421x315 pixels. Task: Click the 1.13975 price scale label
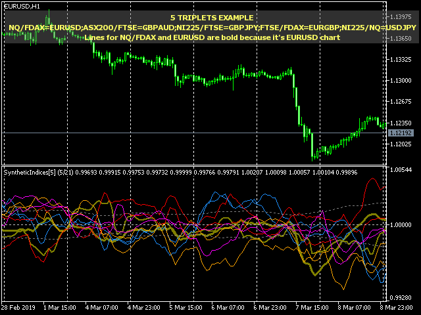(401, 17)
